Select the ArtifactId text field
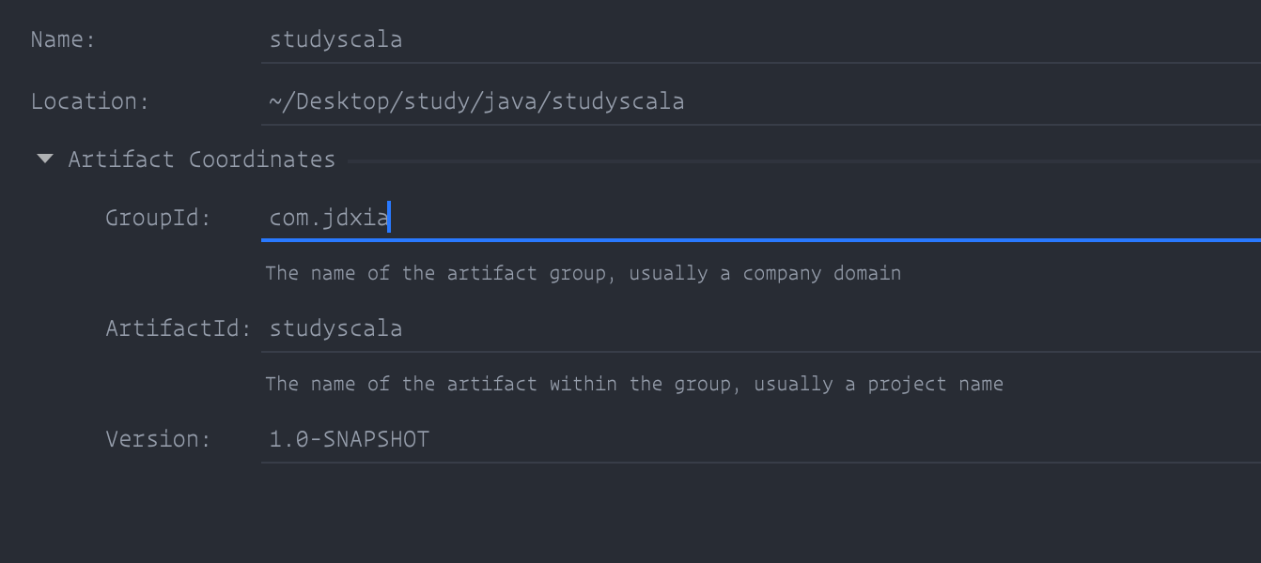 point(761,328)
